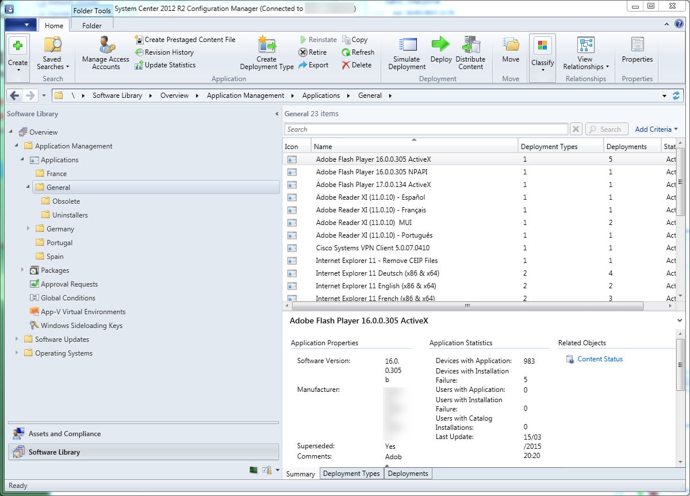Click the navigation Back arrow

coord(15,96)
